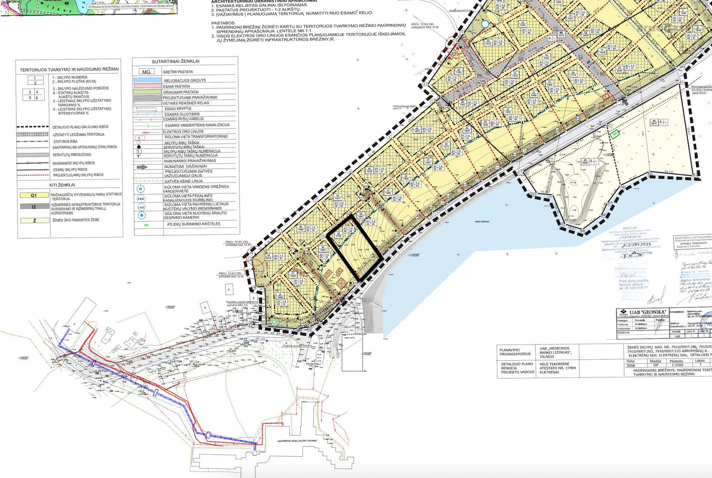Click 'GATVĖS AŠINĖ LINIJA' legend entry
The image size is (712, 478).
(184, 181)
